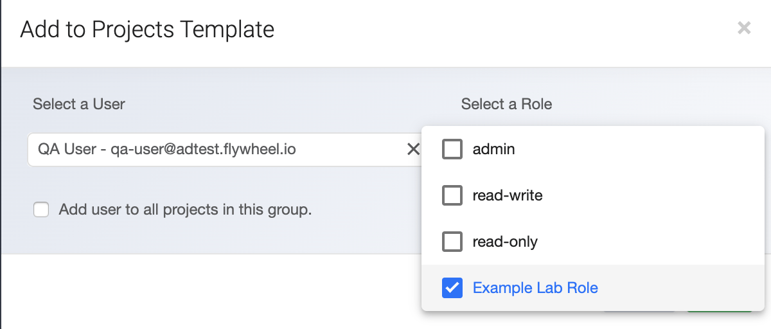
Task: Open the Select a User field
Action: (x=212, y=150)
